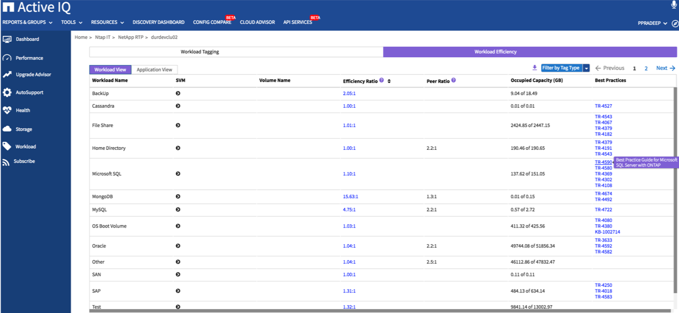Click Efficiency Ratio help question icon
The height and width of the screenshot is (313, 679).
(381, 80)
